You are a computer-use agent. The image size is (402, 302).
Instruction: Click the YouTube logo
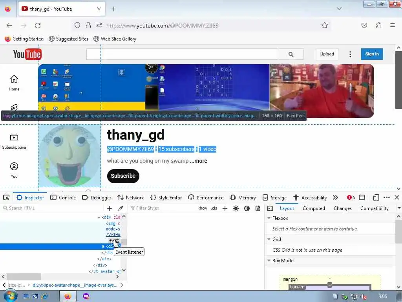(27, 54)
